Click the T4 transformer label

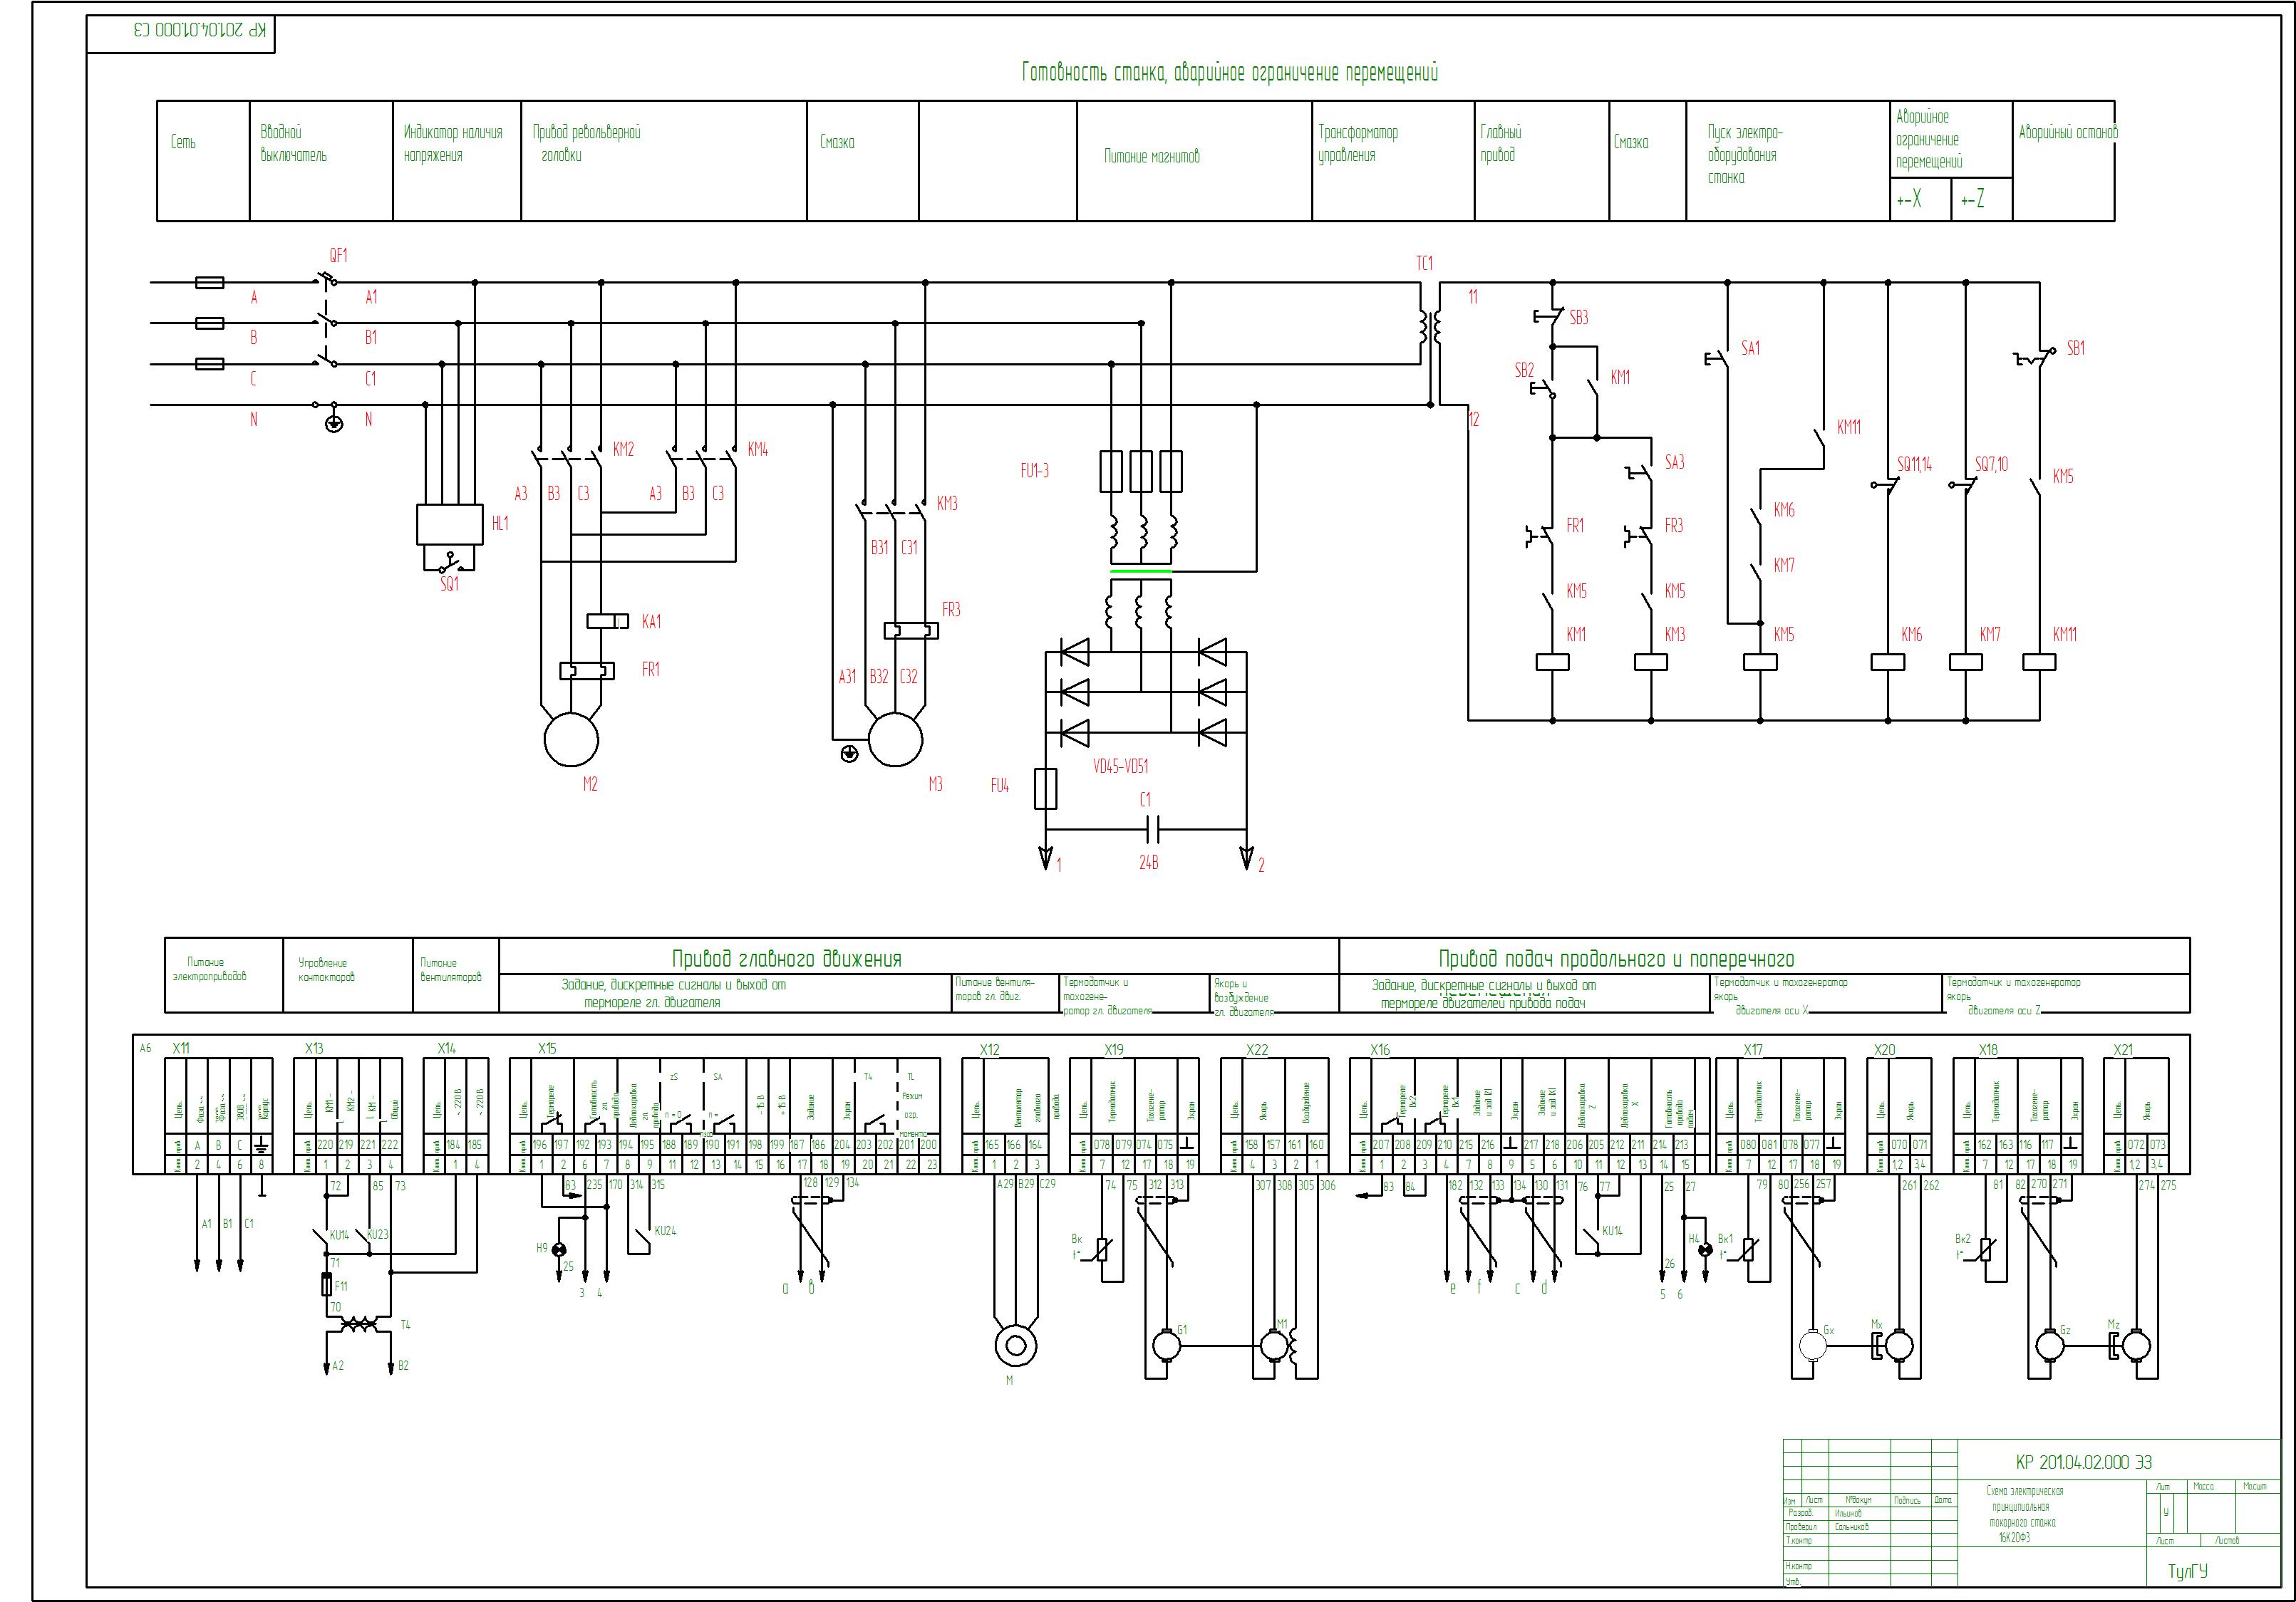405,1324
